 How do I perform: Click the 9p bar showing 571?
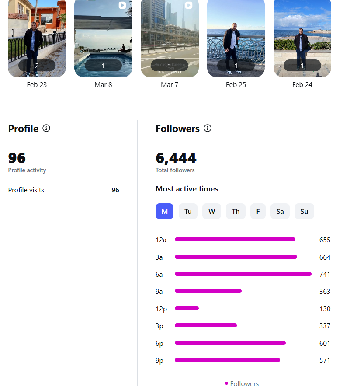(x=227, y=360)
